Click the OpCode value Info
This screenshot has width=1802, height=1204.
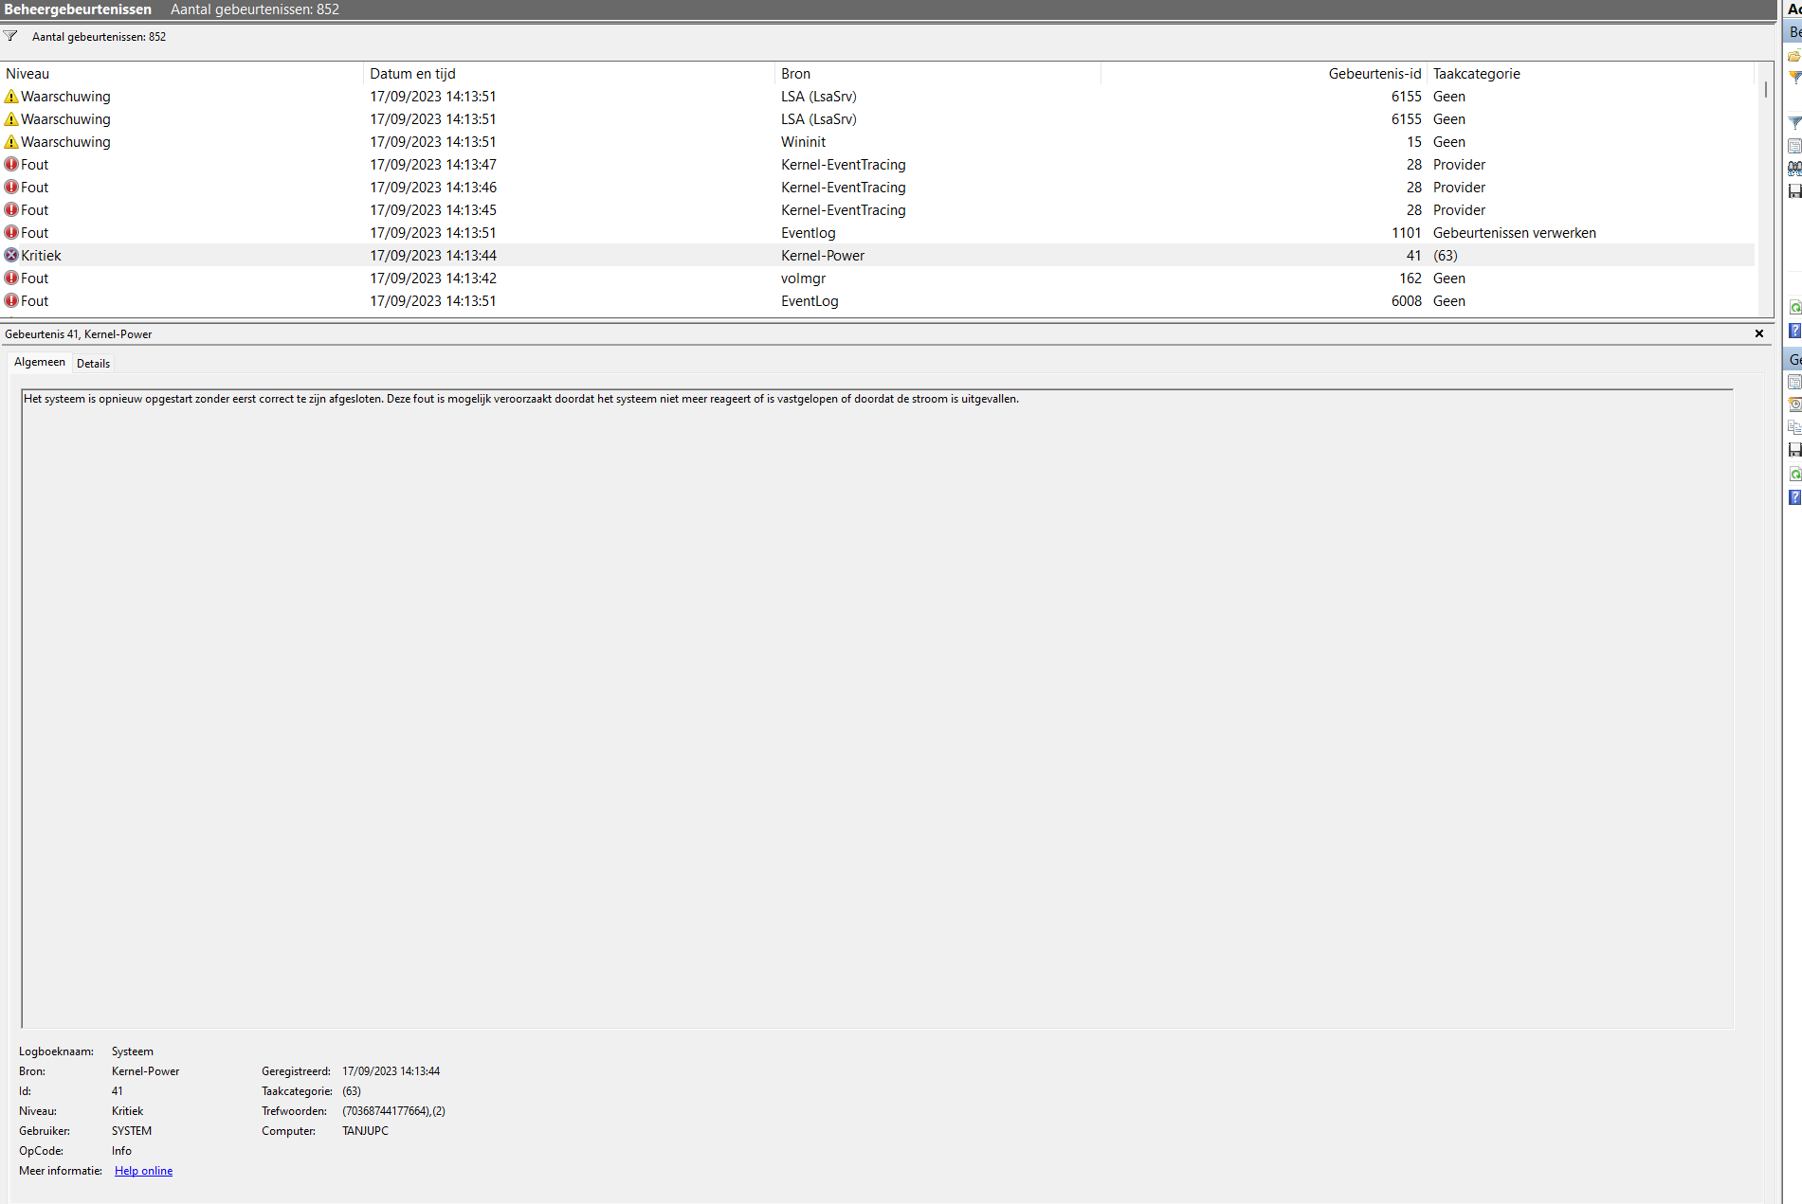coord(121,1151)
